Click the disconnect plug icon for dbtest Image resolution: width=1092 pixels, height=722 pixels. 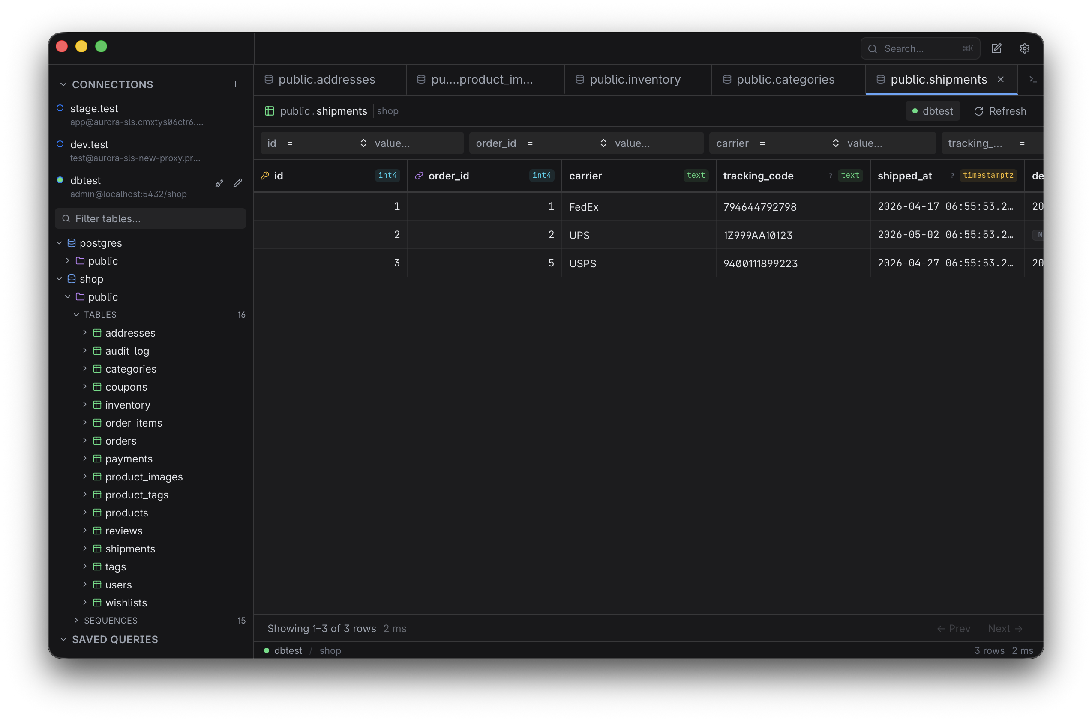pos(219,183)
